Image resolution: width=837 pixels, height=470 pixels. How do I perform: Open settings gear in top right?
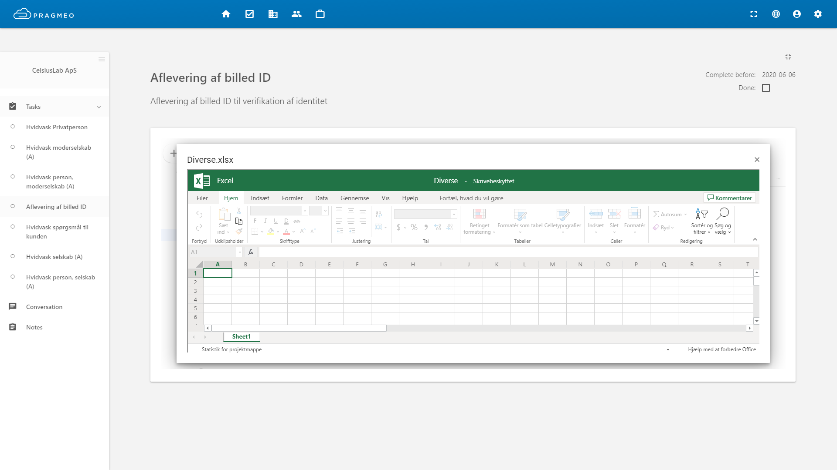pyautogui.click(x=818, y=14)
